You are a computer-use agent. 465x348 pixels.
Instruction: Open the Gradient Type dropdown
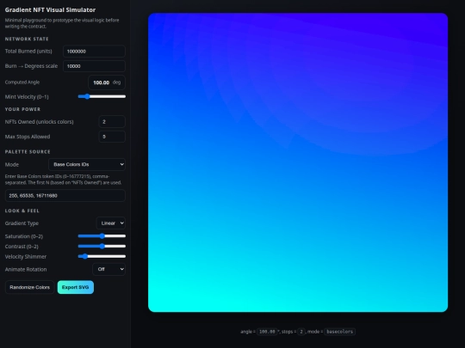111,223
